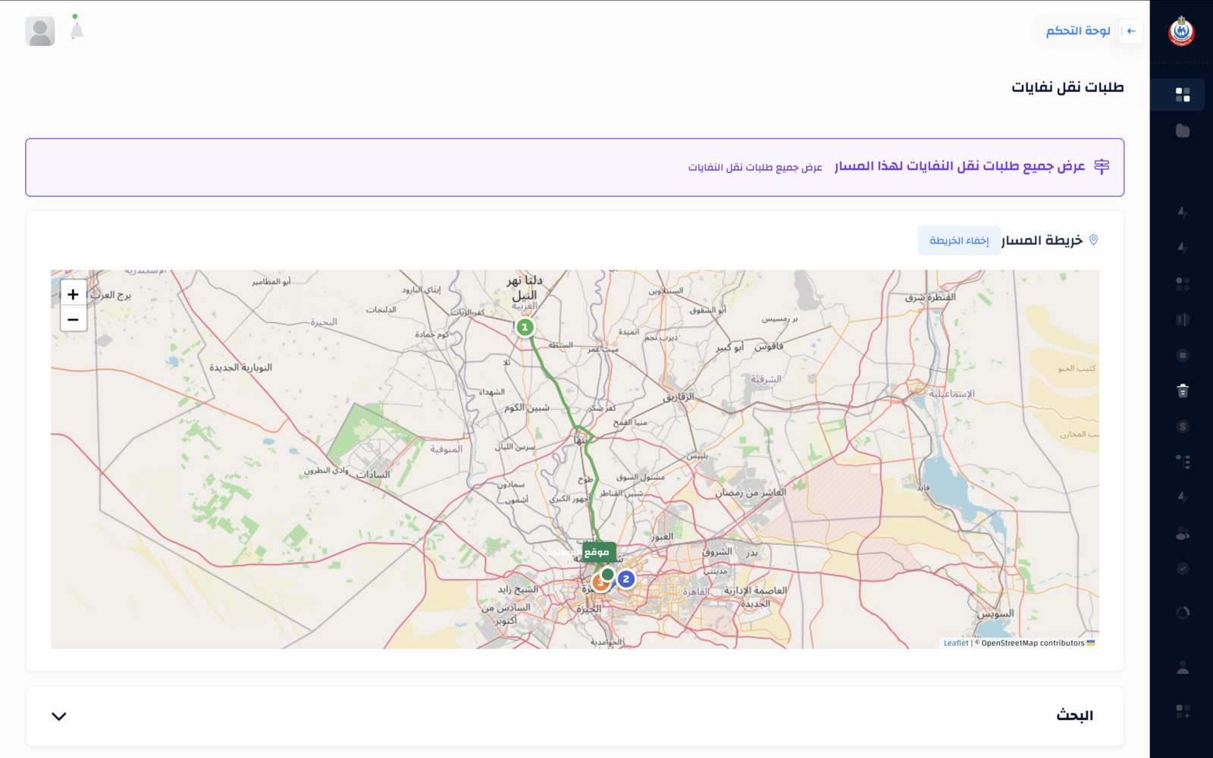Hide the map with إخفاء الخريطة button

(959, 240)
